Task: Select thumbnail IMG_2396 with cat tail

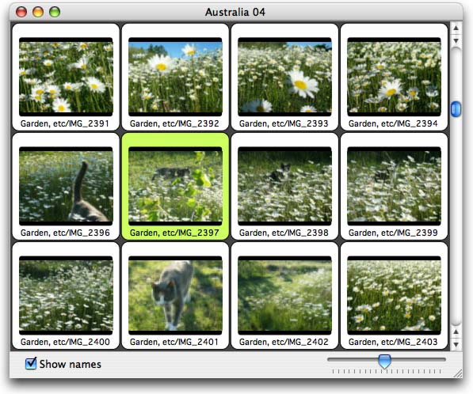Action: coord(66,186)
